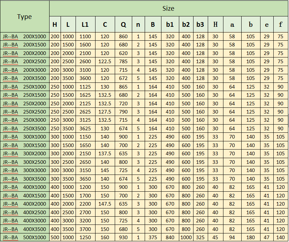Click Q value 930 in 500X1000 row
This screenshot has width=289, height=242.
[x=123, y=237]
